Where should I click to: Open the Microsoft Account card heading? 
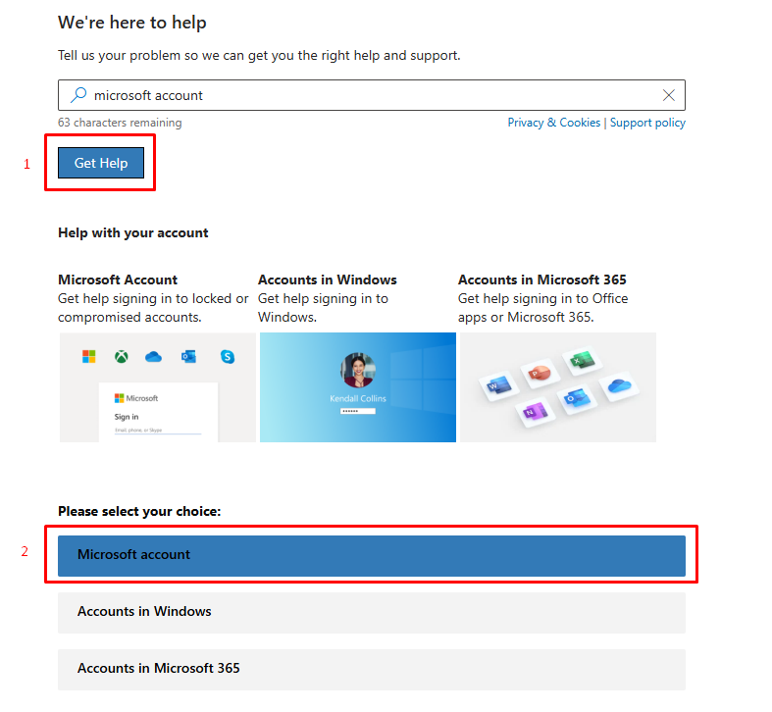(x=118, y=280)
